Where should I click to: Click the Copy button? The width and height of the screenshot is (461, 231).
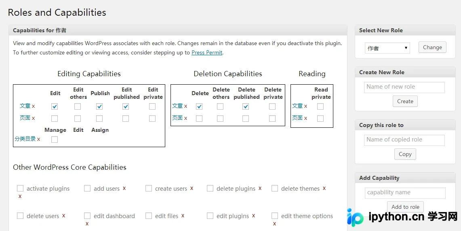pyautogui.click(x=405, y=154)
